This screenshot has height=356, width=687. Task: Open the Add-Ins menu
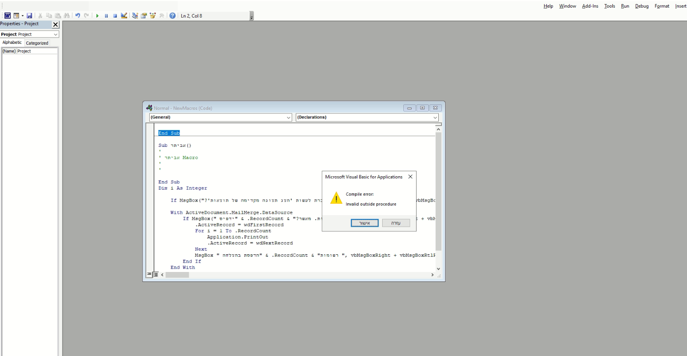click(x=590, y=6)
